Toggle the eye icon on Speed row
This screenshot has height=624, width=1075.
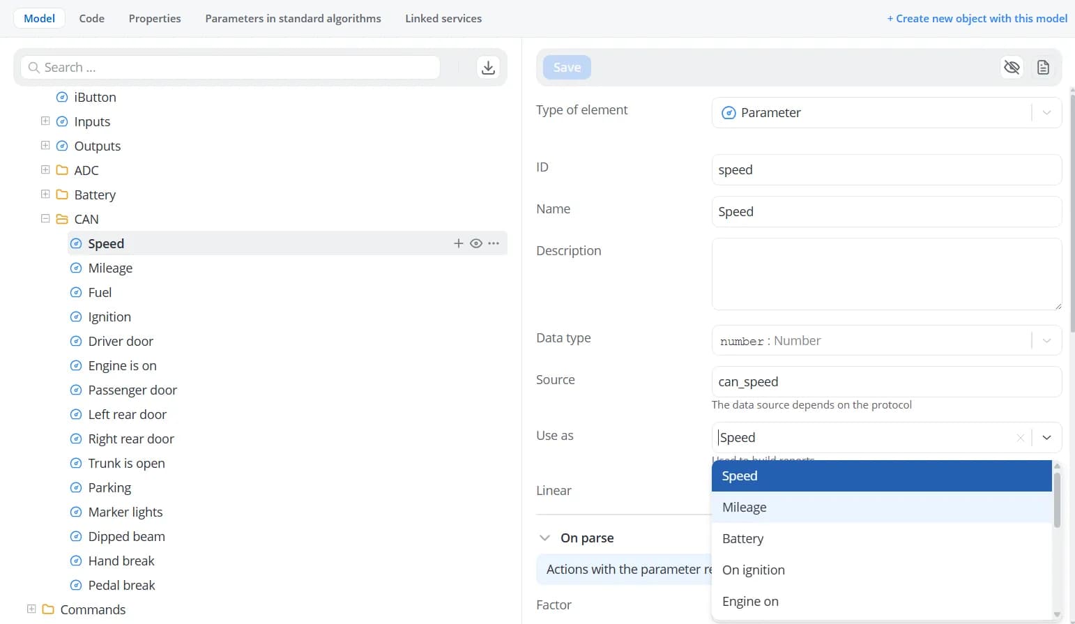[476, 243]
